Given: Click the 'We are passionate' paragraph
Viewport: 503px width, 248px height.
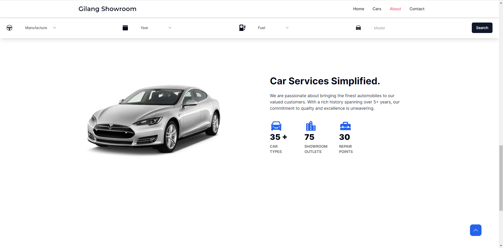Looking at the screenshot, I should [x=335, y=102].
